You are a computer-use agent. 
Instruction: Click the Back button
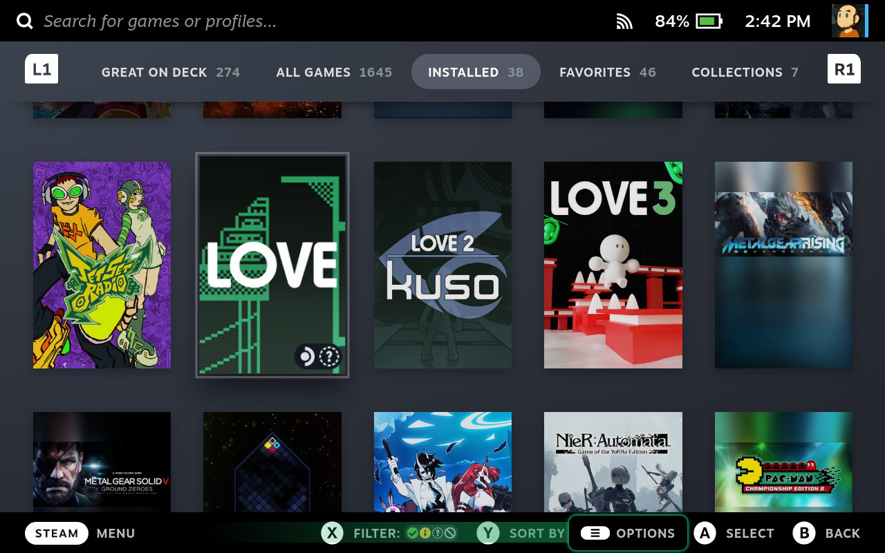(x=827, y=533)
